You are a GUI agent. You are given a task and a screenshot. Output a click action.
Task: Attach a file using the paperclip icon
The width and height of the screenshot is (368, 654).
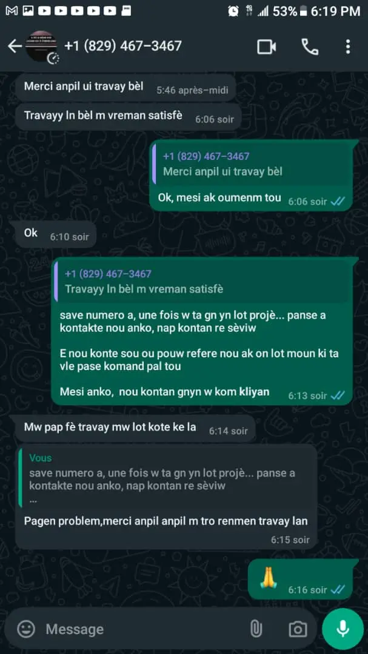(256, 629)
